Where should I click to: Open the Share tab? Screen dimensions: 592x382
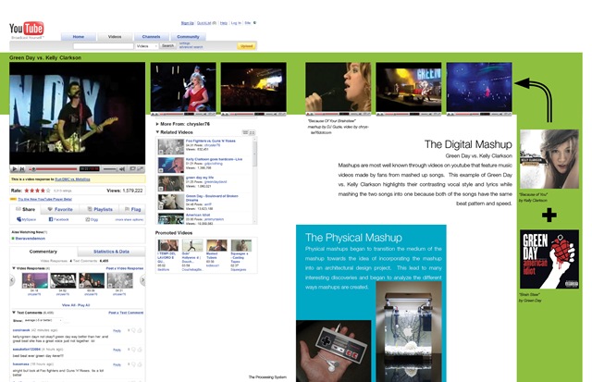[26, 209]
